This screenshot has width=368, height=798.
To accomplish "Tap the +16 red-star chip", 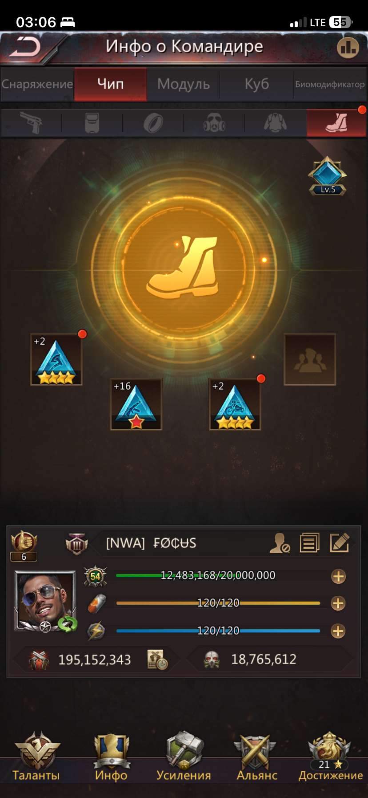I will tap(136, 404).
